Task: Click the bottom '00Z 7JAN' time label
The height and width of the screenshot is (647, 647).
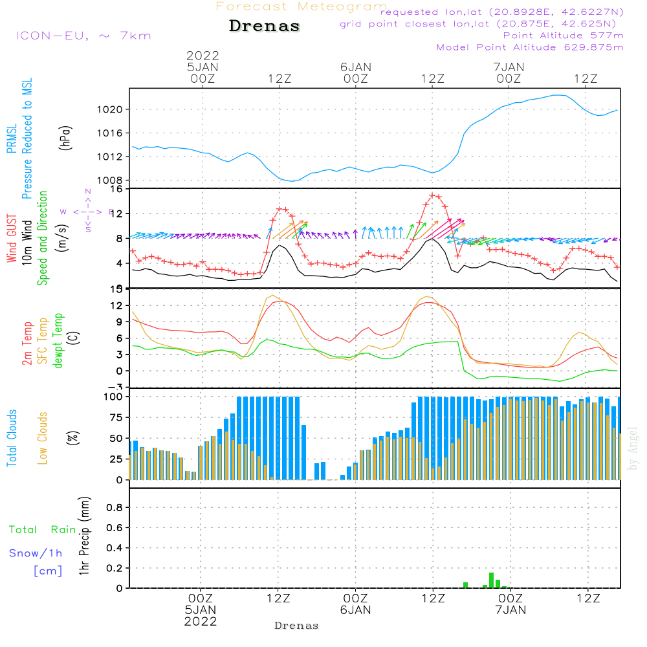Action: click(x=510, y=604)
